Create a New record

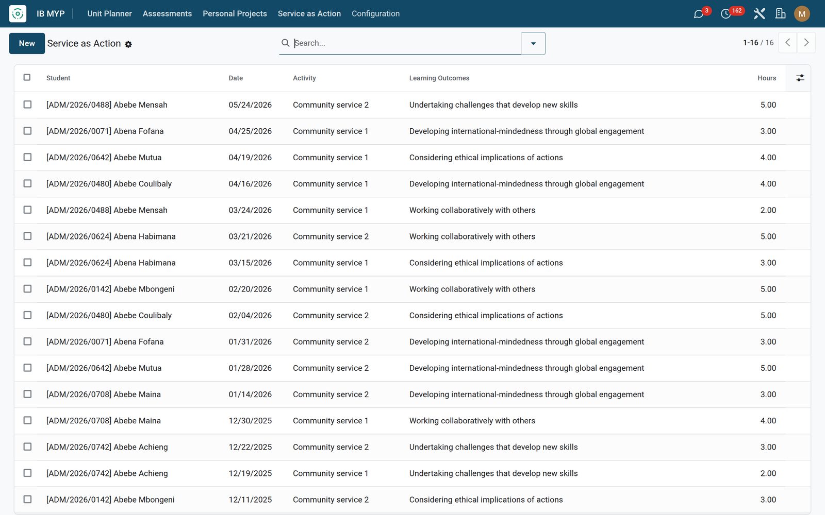click(x=27, y=43)
